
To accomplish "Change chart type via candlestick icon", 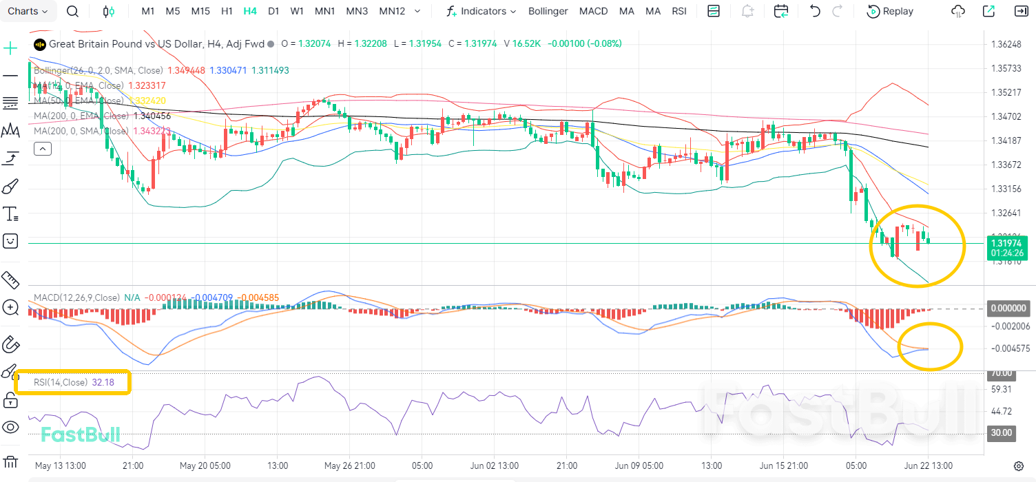I will pos(108,11).
